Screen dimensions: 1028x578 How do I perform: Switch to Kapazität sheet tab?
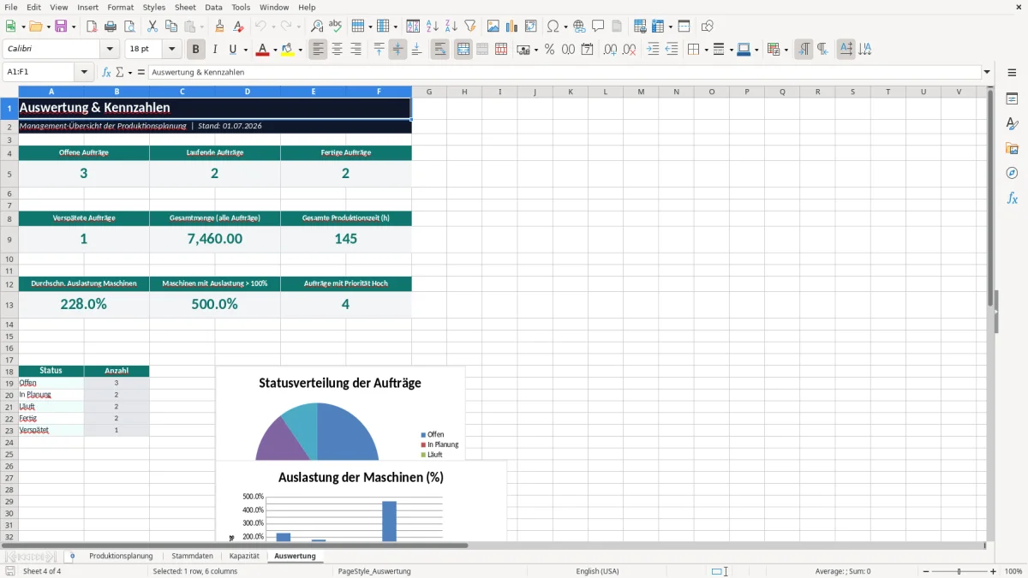(244, 556)
